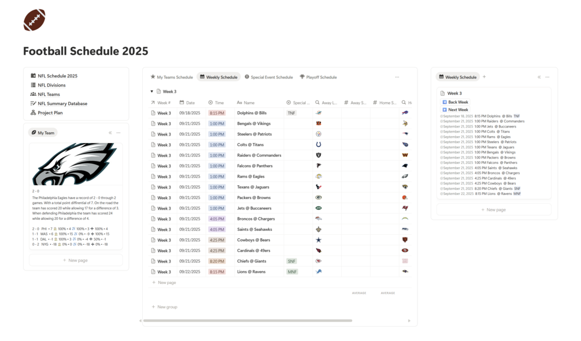Screen dimensions: 581x341
Task: Click Raiders shield logo icon
Action: pyautogui.click(x=319, y=155)
